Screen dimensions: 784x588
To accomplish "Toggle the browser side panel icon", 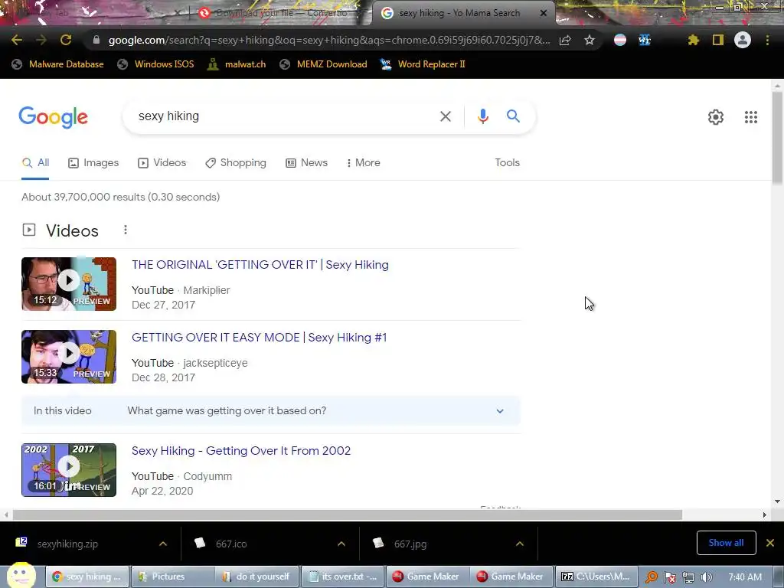I will (718, 40).
